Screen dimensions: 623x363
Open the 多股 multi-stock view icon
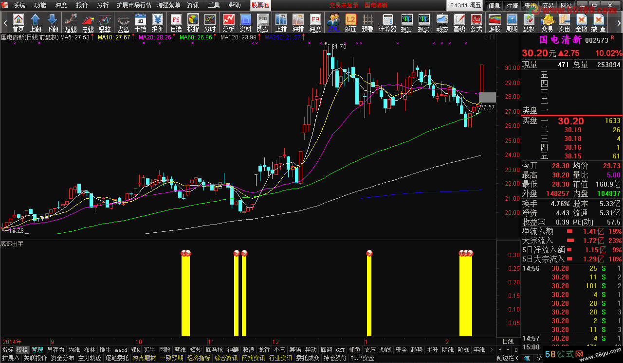(495, 22)
